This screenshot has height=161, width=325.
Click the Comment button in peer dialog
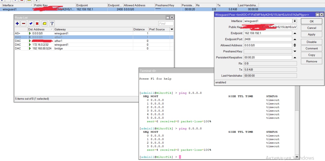(312, 48)
